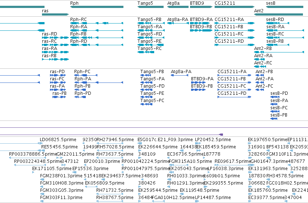Select transcript Tango5-RD
Image resolution: width=308 pixels, height=203 pixels.
(x=150, y=34)
